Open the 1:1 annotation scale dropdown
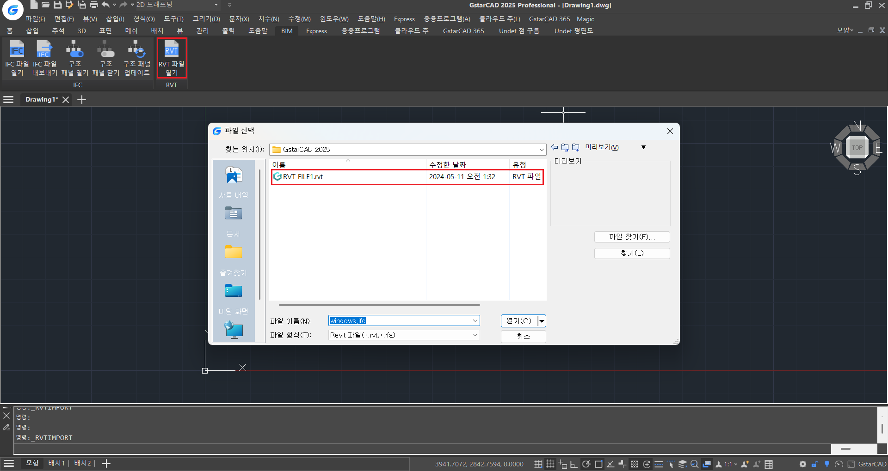The height and width of the screenshot is (471, 888). [730, 464]
